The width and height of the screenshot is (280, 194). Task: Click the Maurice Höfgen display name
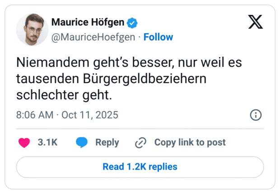[88, 22]
